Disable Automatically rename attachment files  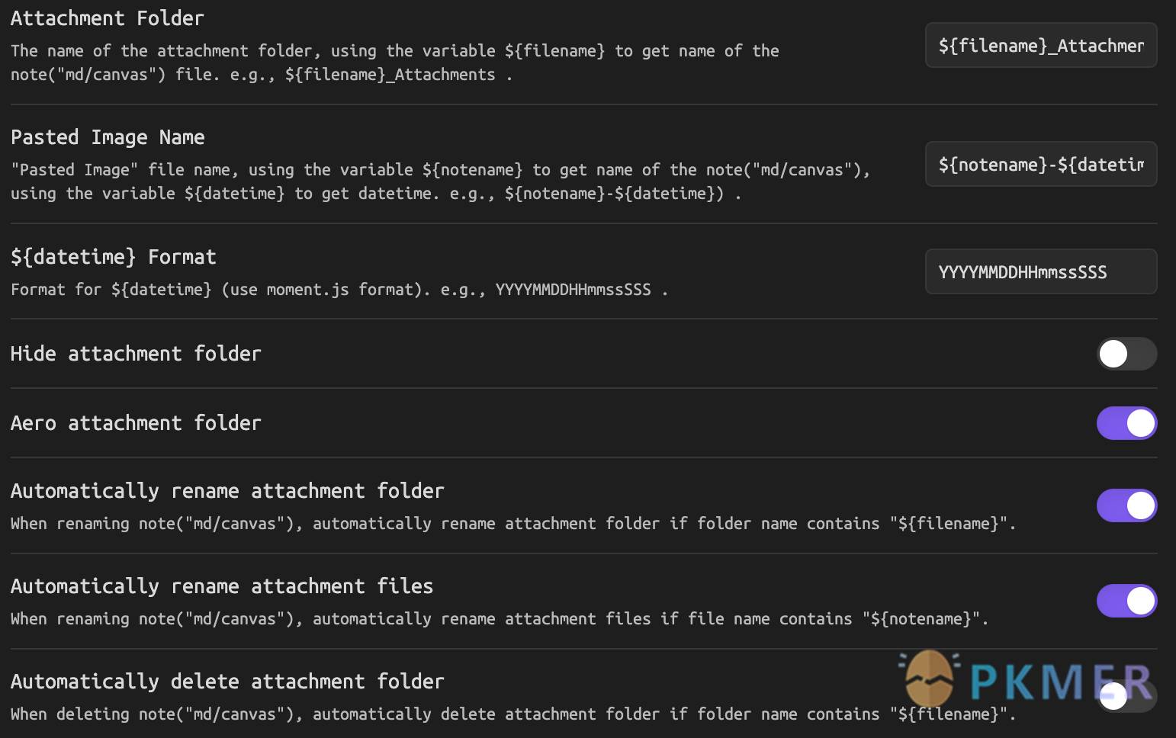[1126, 601]
